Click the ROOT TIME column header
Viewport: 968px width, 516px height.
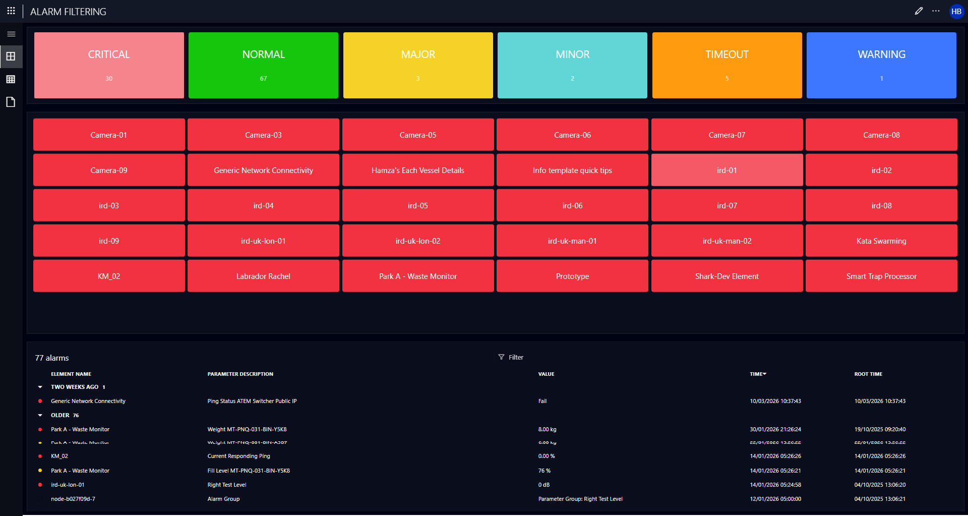pyautogui.click(x=868, y=374)
